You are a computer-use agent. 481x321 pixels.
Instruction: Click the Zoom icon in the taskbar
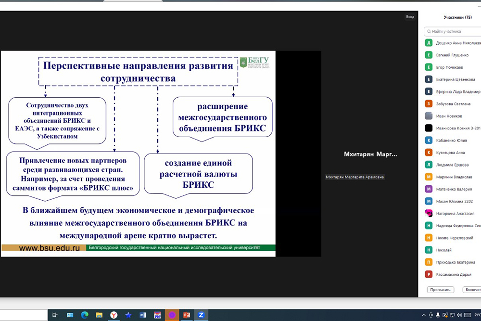point(201,315)
